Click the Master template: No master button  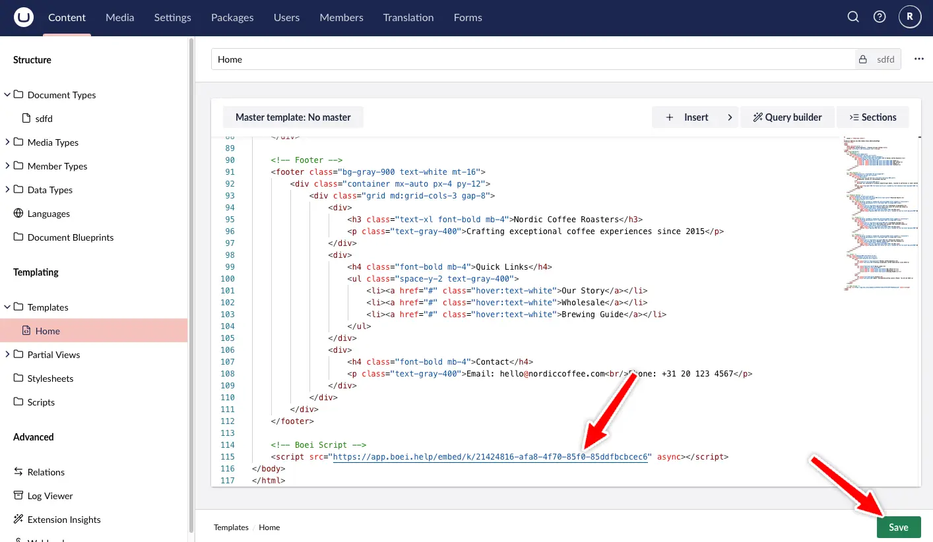click(293, 117)
